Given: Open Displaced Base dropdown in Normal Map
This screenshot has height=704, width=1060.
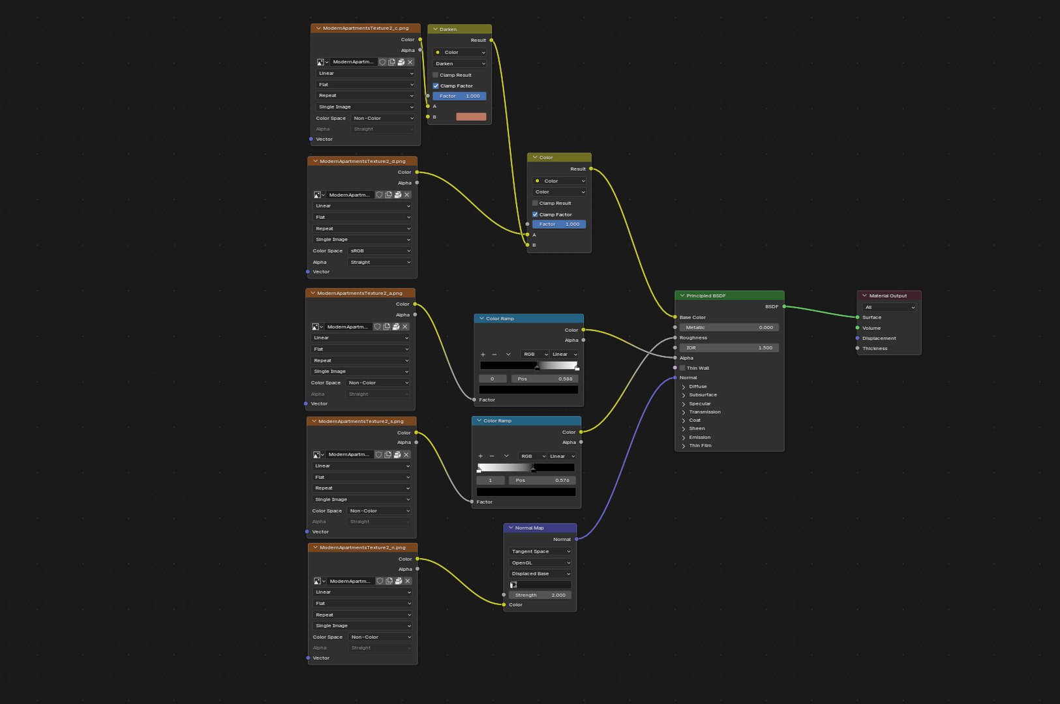Looking at the screenshot, I should click(540, 574).
